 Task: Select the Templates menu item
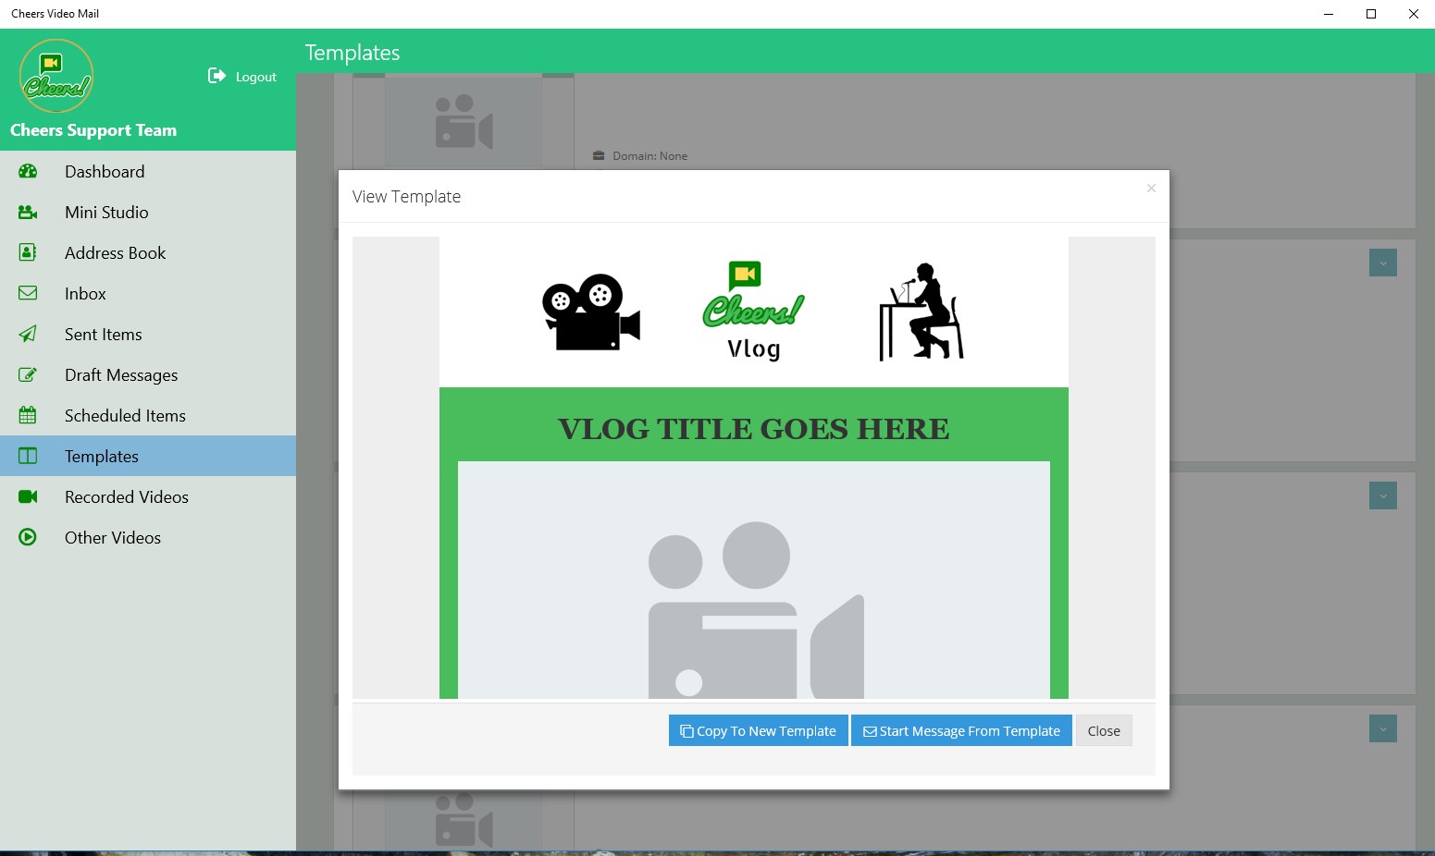pos(148,456)
